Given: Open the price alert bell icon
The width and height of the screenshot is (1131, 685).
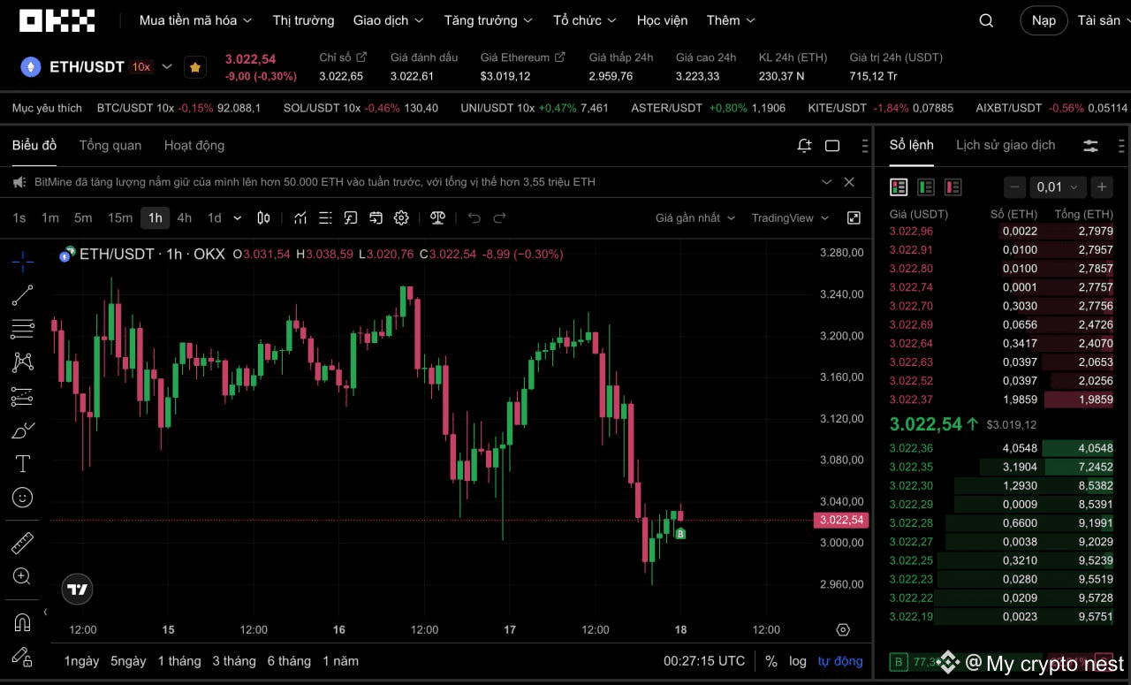Looking at the screenshot, I should point(804,146).
